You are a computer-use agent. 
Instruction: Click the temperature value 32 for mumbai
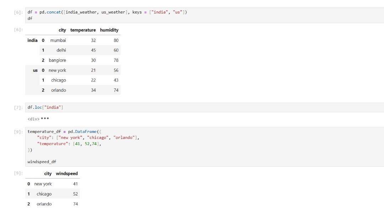(93, 41)
